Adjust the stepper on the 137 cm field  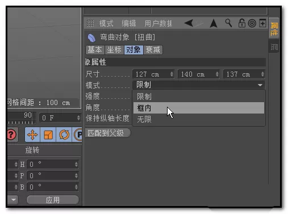(x=262, y=74)
